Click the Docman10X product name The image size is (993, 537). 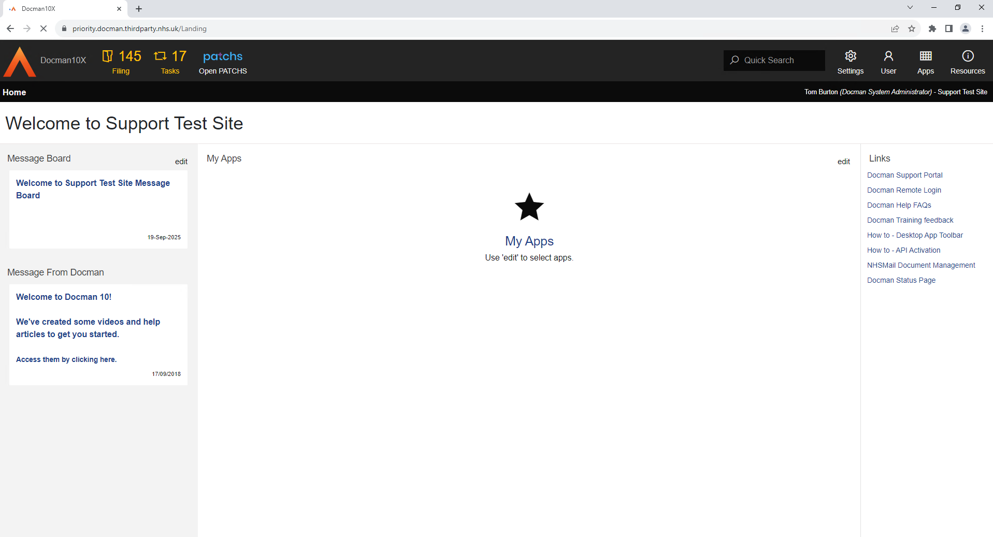[63, 60]
